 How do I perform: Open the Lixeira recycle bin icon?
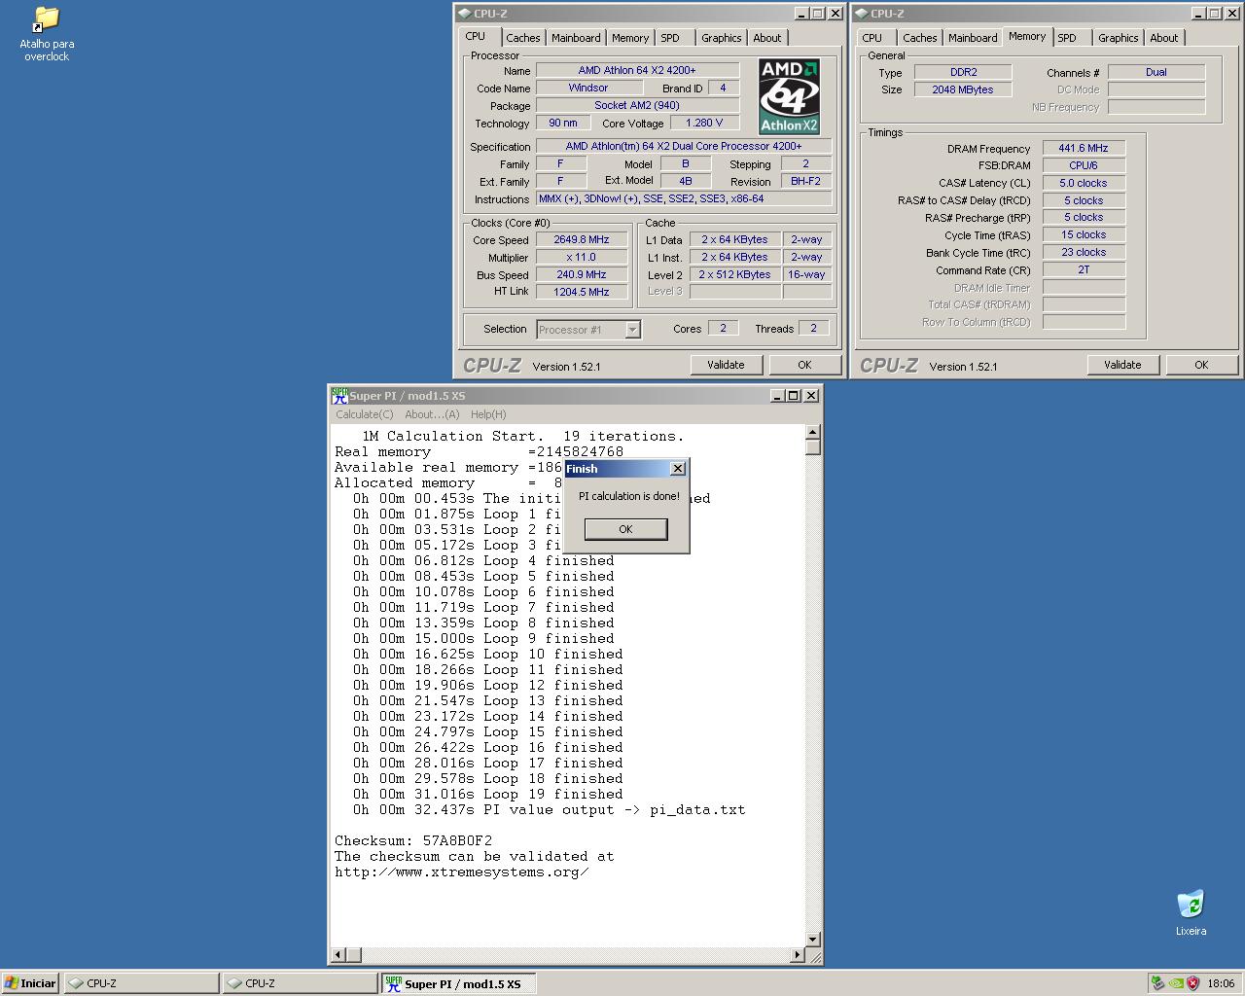[1191, 912]
